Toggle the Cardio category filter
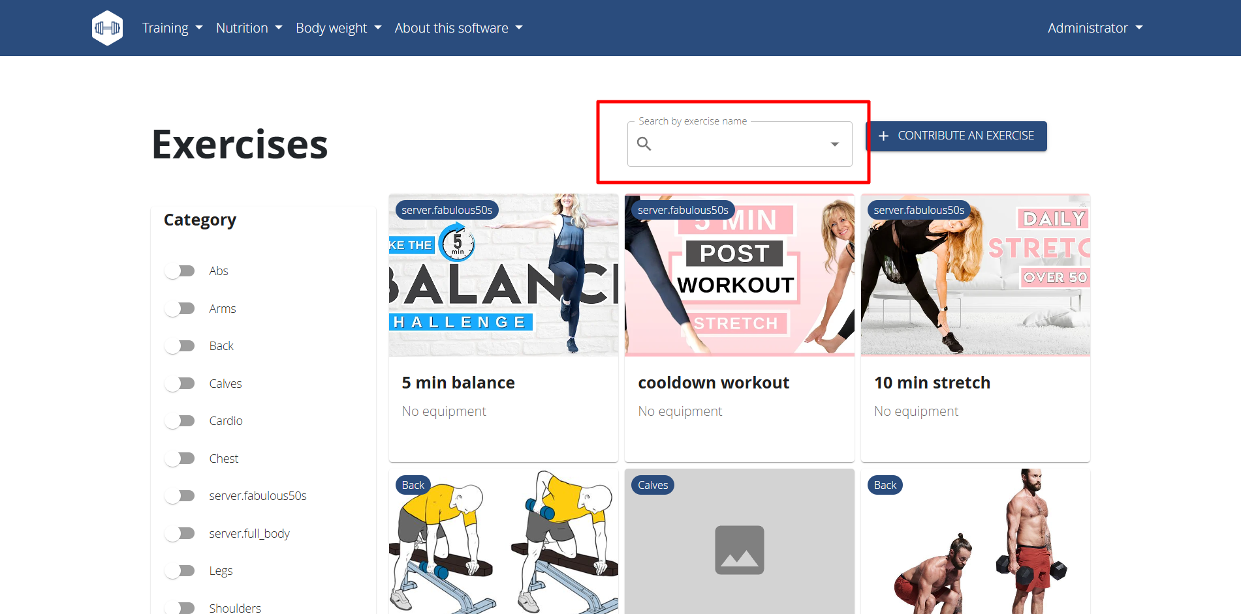 [180, 420]
